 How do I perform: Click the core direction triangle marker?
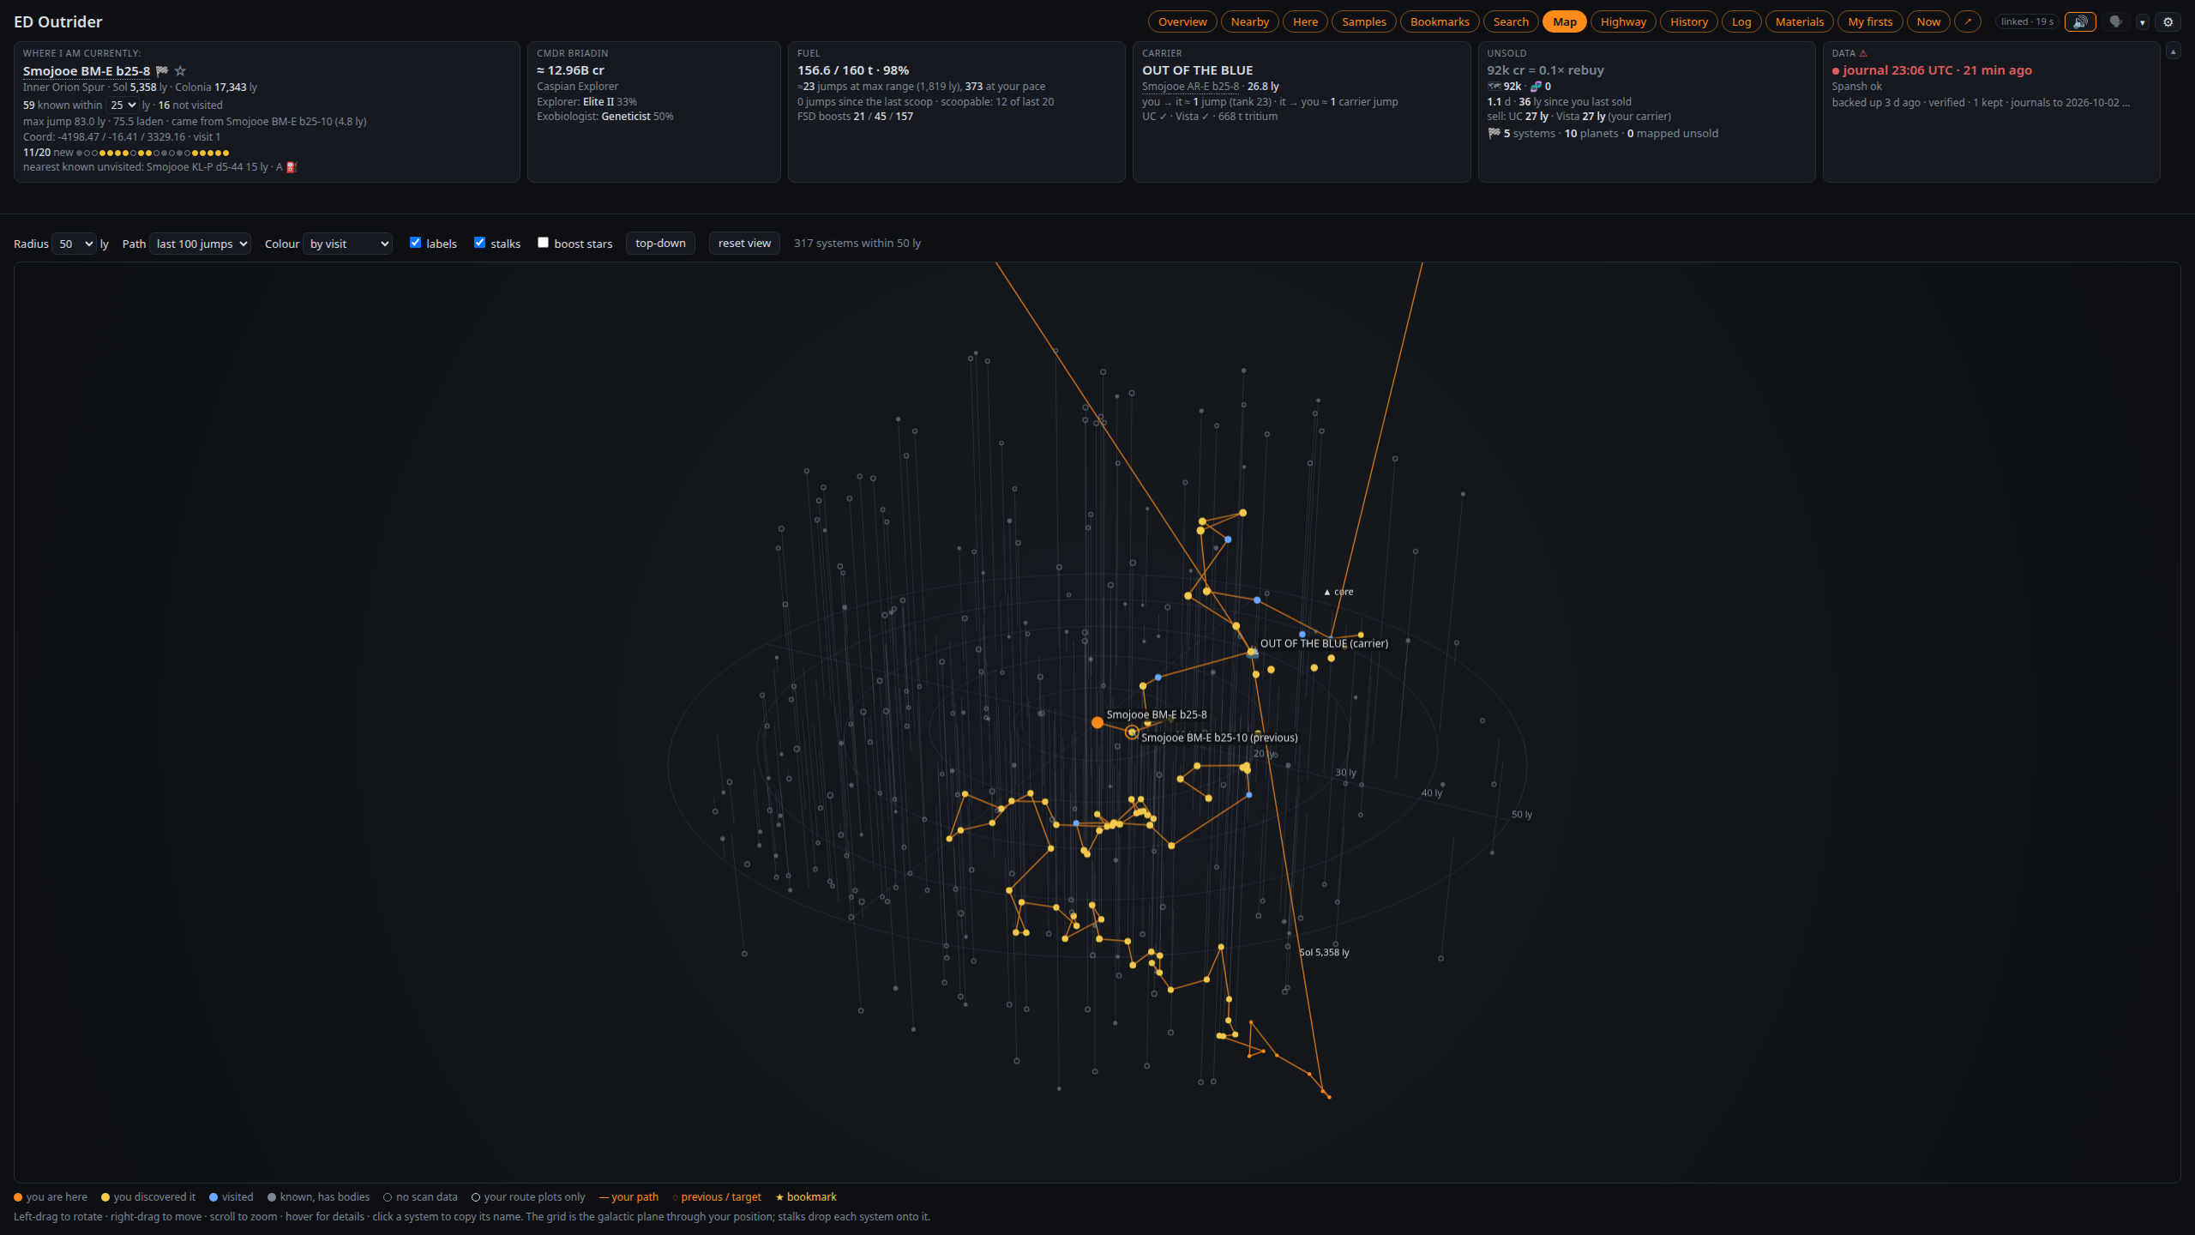pos(1327,593)
